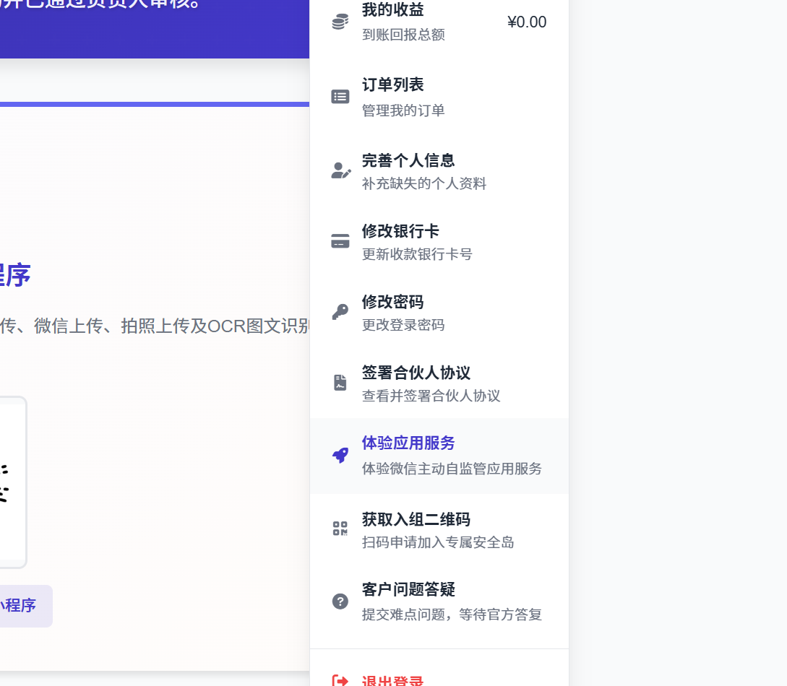The height and width of the screenshot is (686, 787).
Task: Click the bank card icon beside 修改银行卡
Action: coord(340,240)
